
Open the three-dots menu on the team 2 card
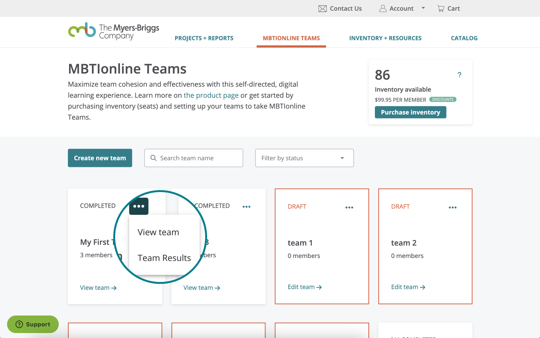453,207
